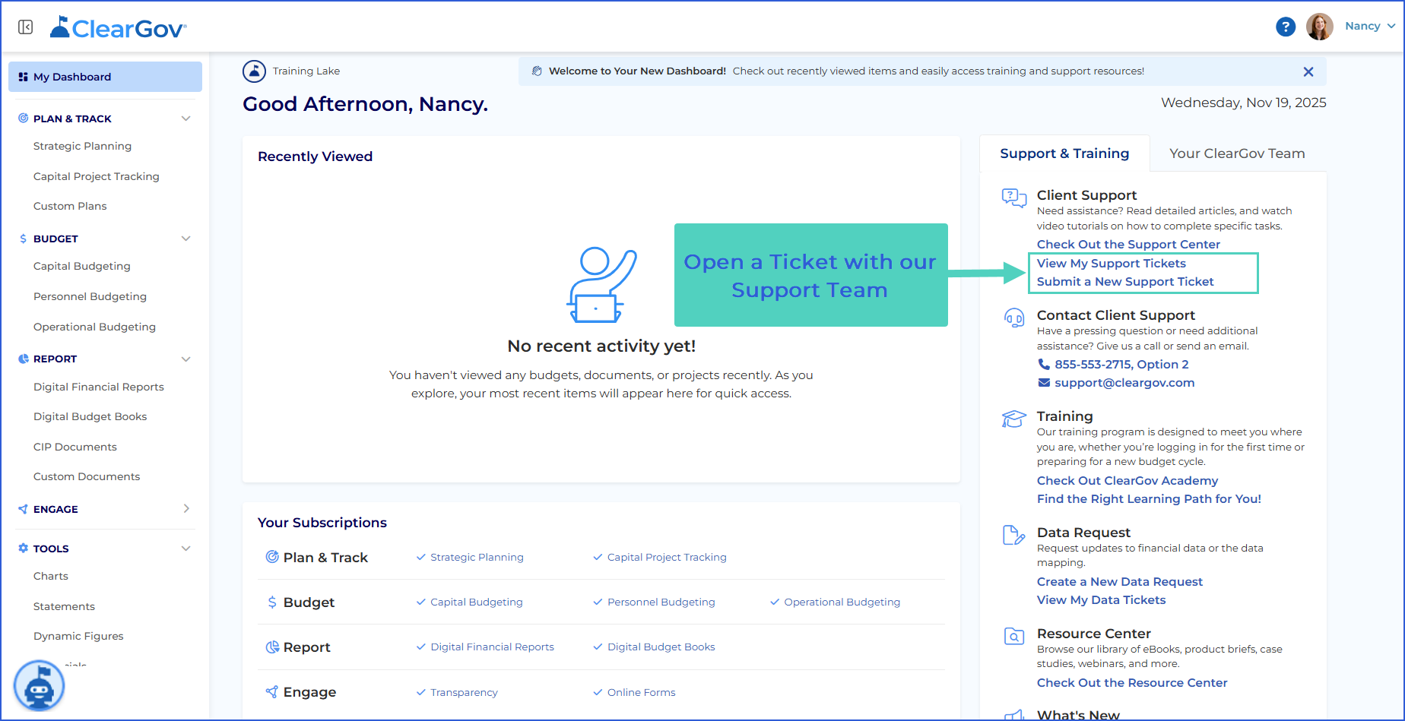Image resolution: width=1405 pixels, height=721 pixels.
Task: Open Strategic Planning in the sidebar
Action: click(82, 146)
